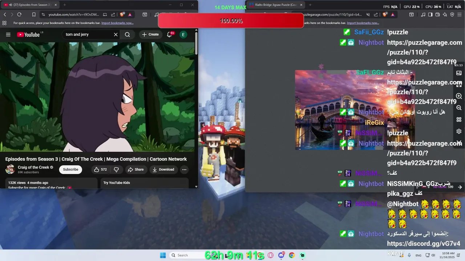Mute the YouTube tab via speaker icon
This screenshot has height=261, width=465.
coord(10,5)
